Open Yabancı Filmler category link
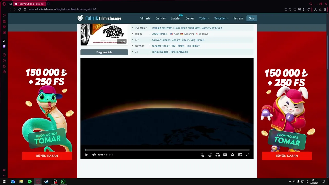Image resolution: width=329 pixels, height=185 pixels. (x=161, y=46)
